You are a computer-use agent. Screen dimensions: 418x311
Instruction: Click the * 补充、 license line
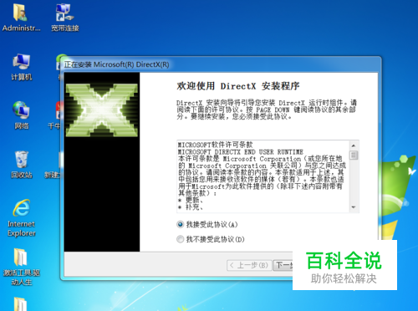pyautogui.click(x=191, y=207)
